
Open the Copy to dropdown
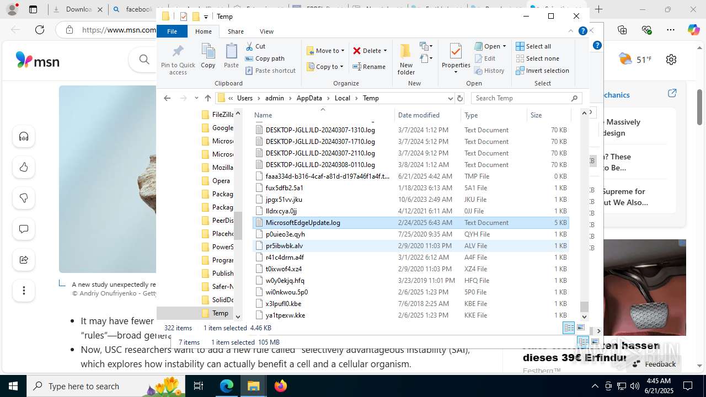[325, 67]
